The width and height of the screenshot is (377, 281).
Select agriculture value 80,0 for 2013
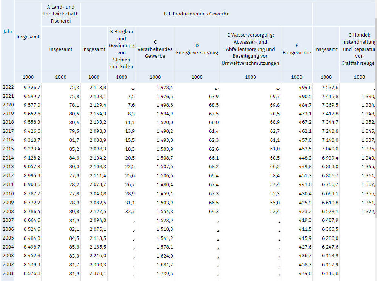[74, 167]
